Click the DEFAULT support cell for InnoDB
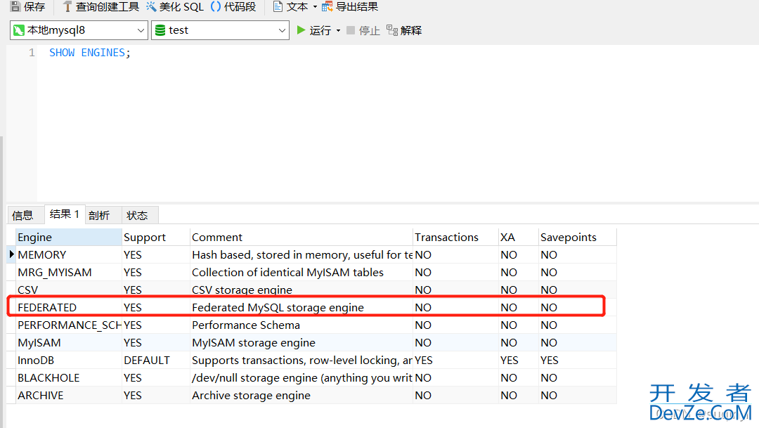This screenshot has height=428, width=759. click(156, 361)
